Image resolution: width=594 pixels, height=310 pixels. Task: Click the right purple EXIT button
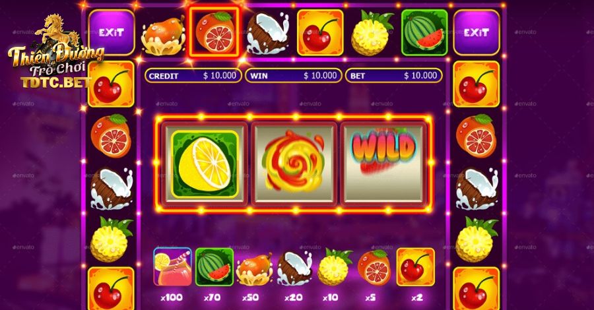coord(476,32)
